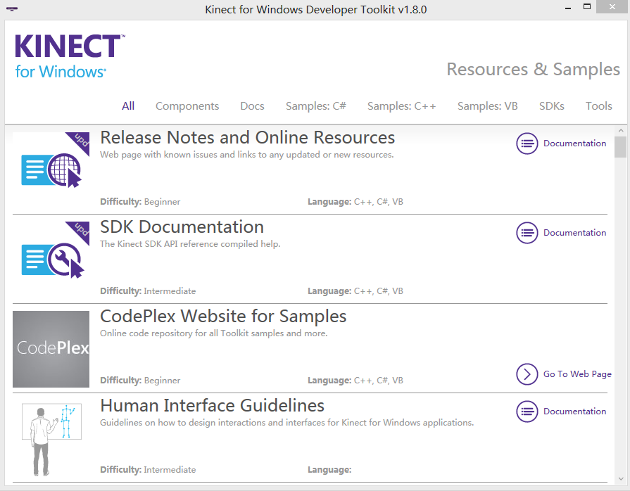Click the scrollbar up arrow
Viewport: 630px width, 491px height.
621,130
